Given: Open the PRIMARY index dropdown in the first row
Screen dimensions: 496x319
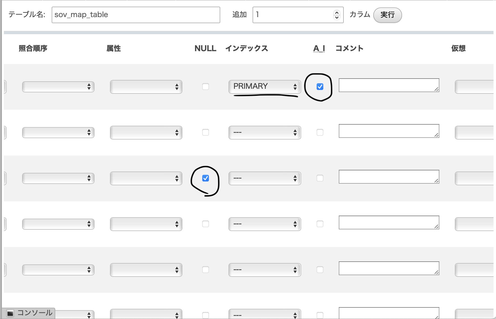Looking at the screenshot, I should coord(264,87).
